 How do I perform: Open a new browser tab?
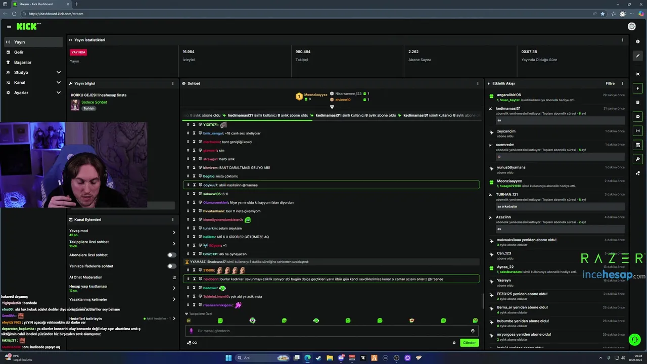tap(76, 4)
